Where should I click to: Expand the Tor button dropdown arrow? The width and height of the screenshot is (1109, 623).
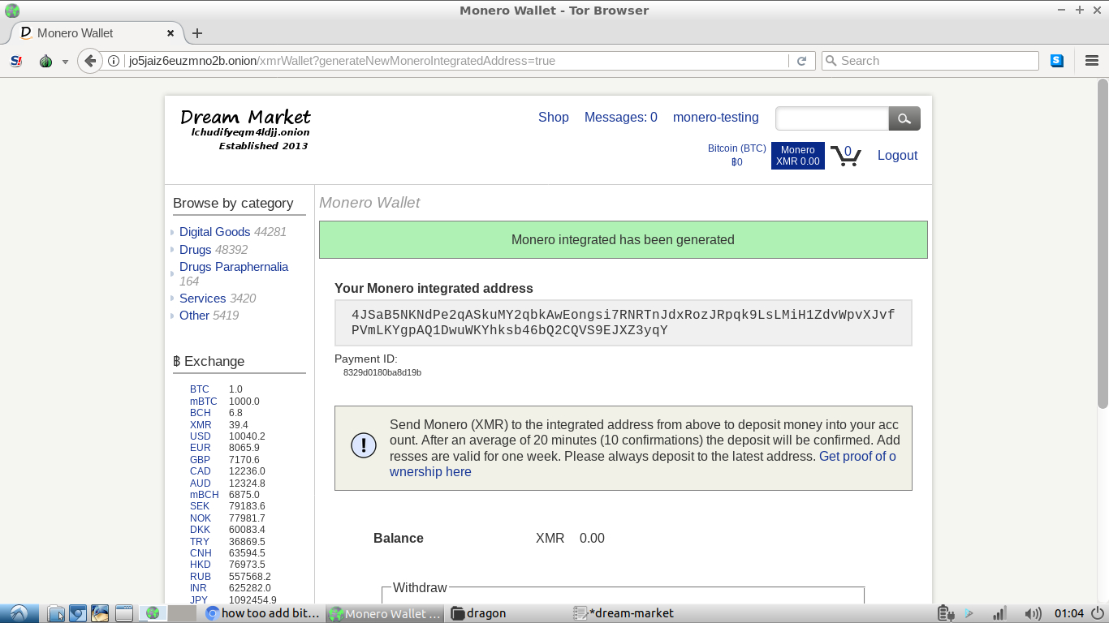point(65,62)
